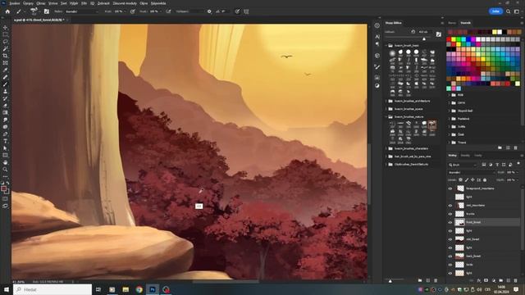Click the foreground color swatch

coord(3,189)
